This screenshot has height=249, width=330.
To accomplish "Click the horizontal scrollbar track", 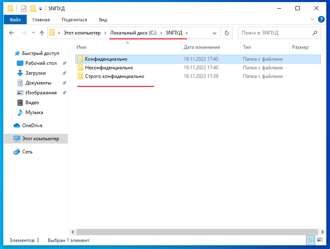I will [x=197, y=232].
